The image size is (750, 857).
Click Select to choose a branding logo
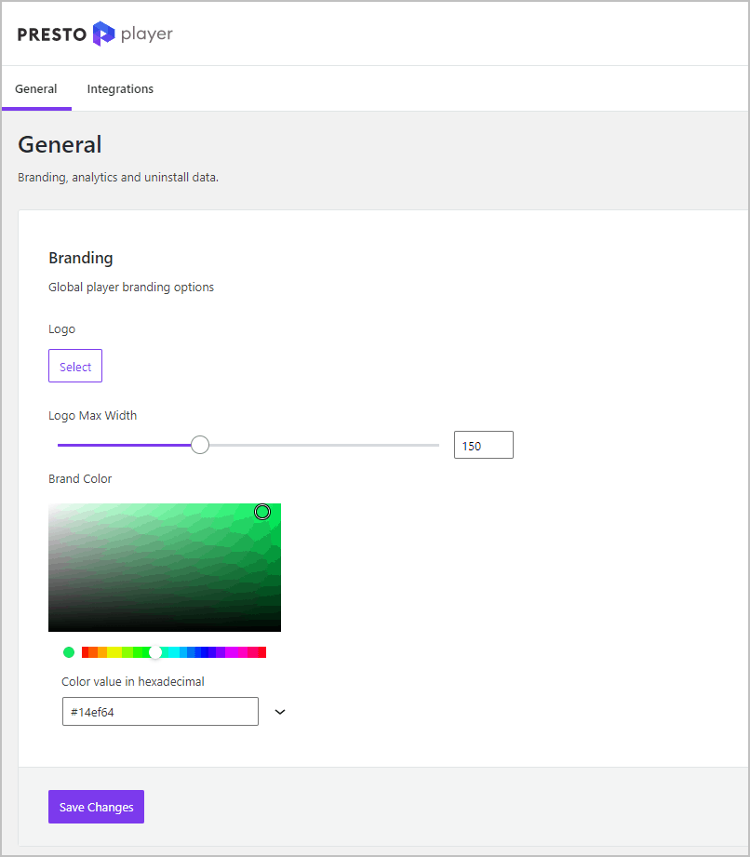coord(74,365)
